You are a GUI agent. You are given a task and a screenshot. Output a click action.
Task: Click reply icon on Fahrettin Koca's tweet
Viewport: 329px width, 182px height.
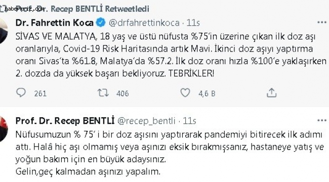click(21, 93)
